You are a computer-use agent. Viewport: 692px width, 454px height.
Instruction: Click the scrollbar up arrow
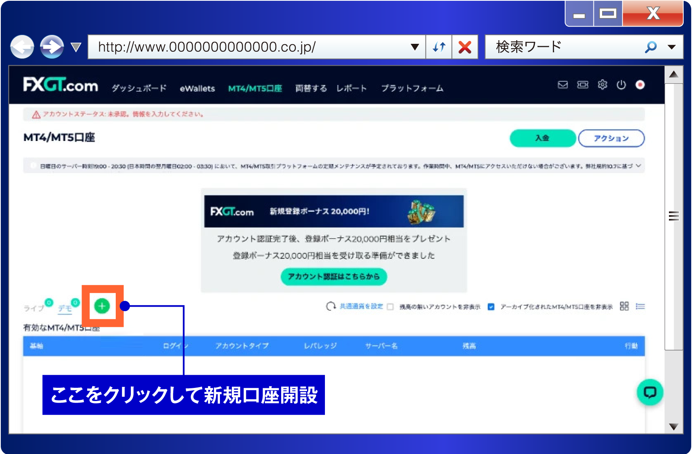click(x=674, y=74)
